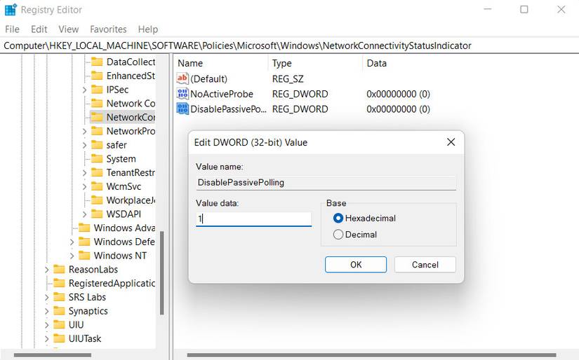Click the Synaptics folder icon

[x=59, y=311]
